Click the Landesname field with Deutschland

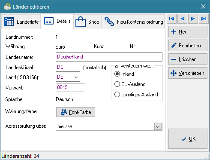[x=109, y=57]
